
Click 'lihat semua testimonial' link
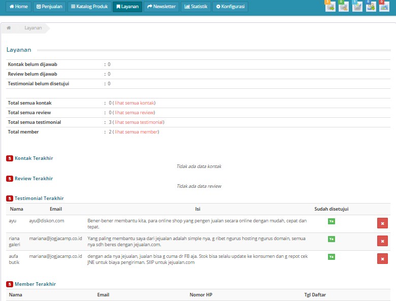(139, 122)
